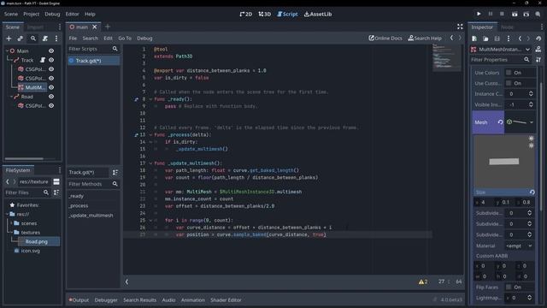Open the Debugger bottom panel
The width and height of the screenshot is (547, 308).
106,300
